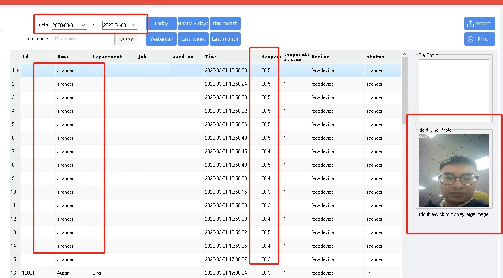Click the printer icon on Print

point(470,39)
